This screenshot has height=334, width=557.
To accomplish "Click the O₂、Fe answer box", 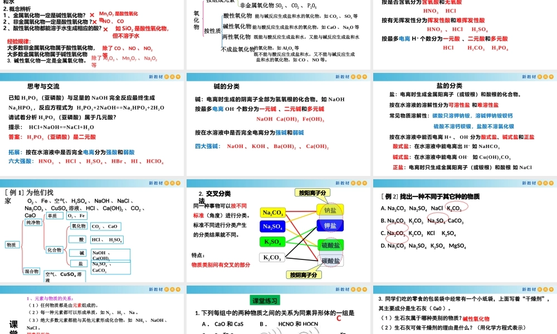I will [x=77, y=216].
